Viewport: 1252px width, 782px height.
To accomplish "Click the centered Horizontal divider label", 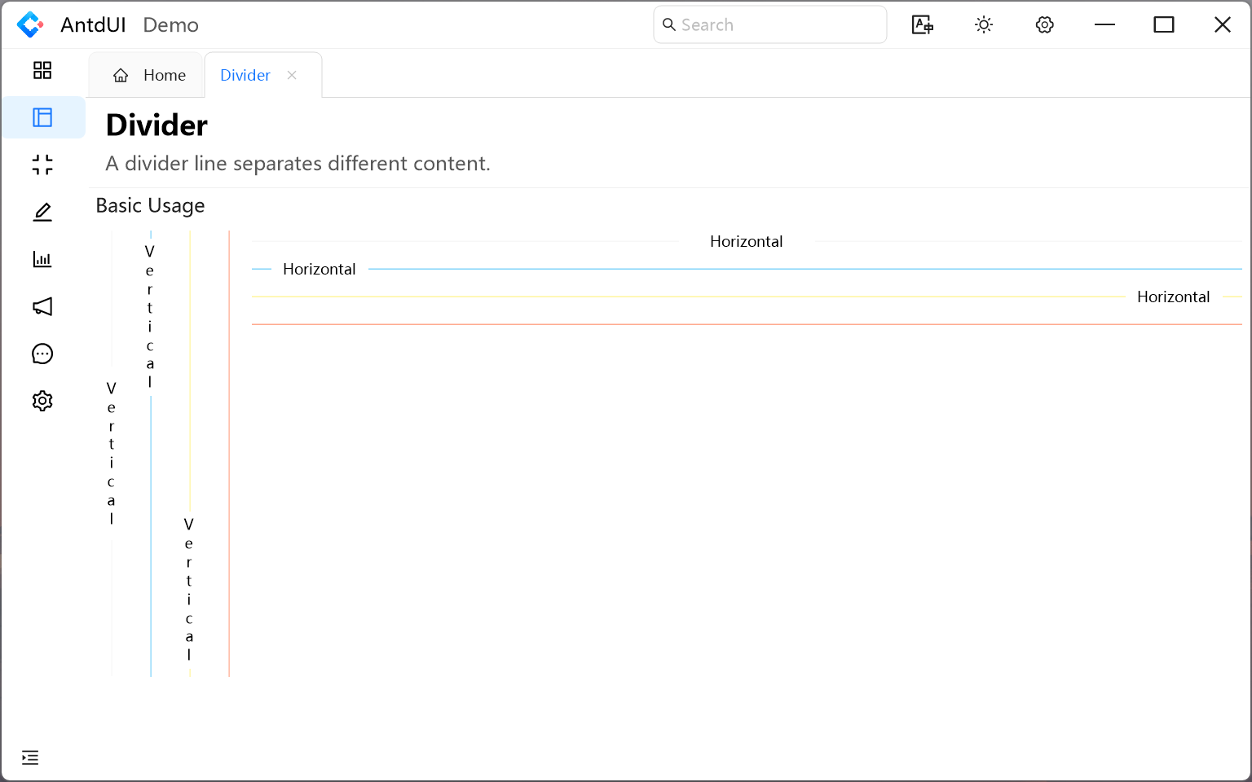I will click(x=746, y=242).
